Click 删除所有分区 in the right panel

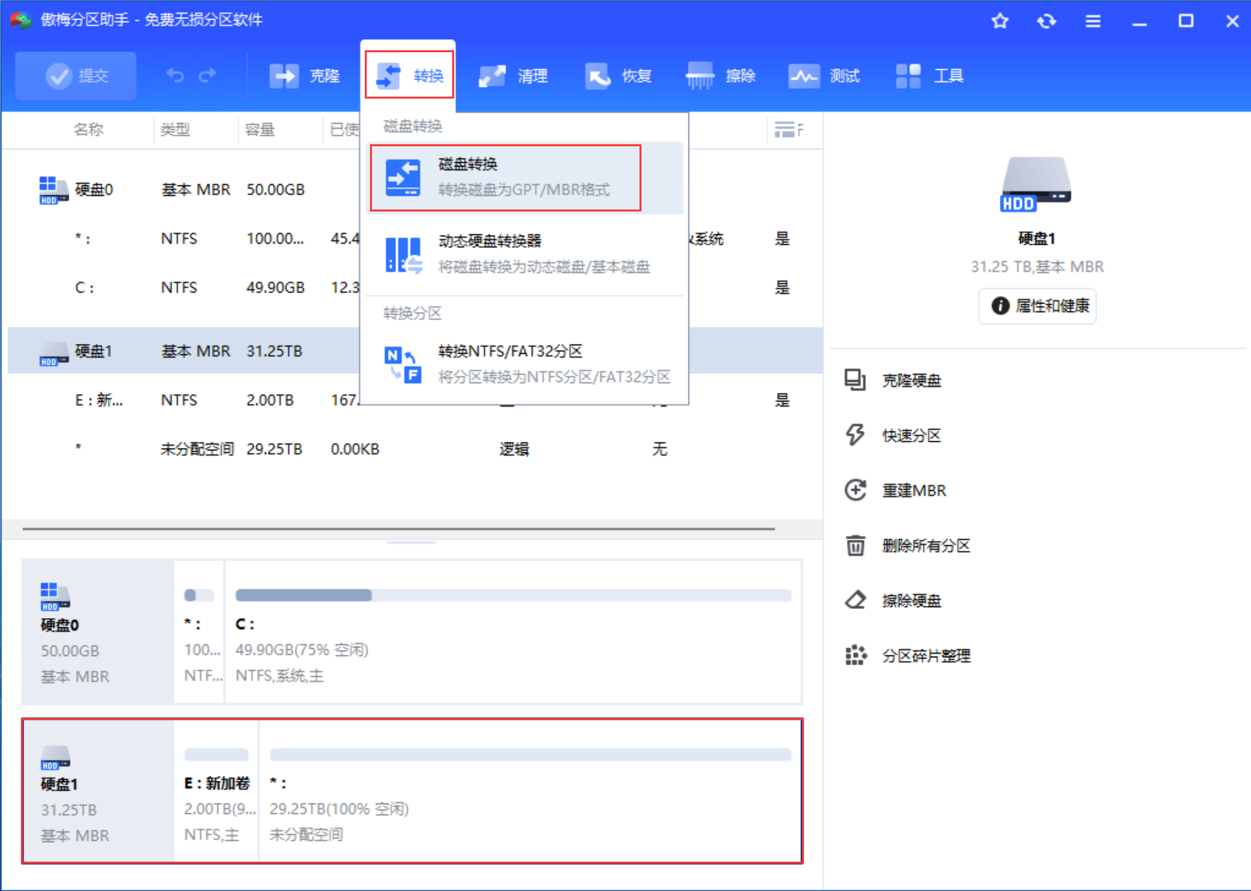[926, 546]
